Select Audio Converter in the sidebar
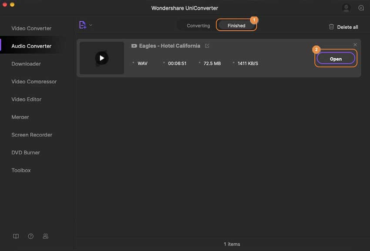The height and width of the screenshot is (251, 370). pyautogui.click(x=31, y=46)
